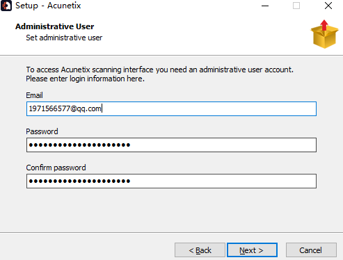Click the red upward arrow above the box
This screenshot has width=343, height=260.
(324, 25)
